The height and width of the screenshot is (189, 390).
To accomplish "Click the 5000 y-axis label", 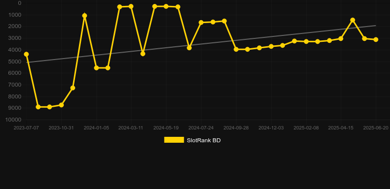I will coord(15,62).
